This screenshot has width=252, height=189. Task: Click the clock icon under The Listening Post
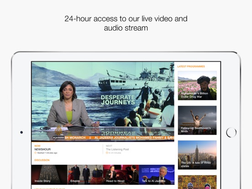(107, 153)
